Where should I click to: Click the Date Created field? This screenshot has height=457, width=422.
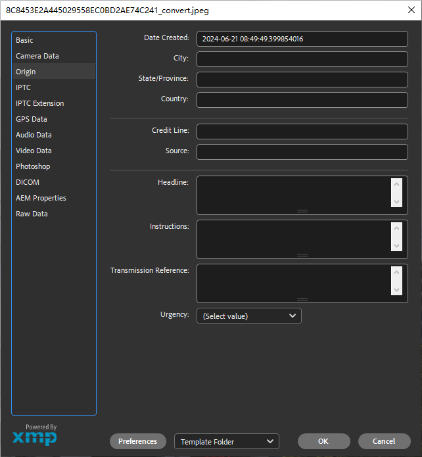(x=302, y=39)
